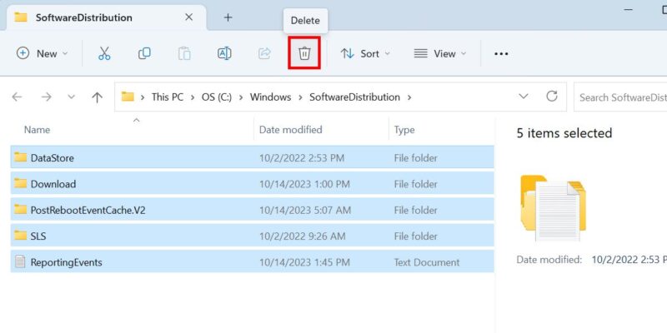
Task: Expand chevron after Windows breadcrumb
Action: (x=300, y=97)
